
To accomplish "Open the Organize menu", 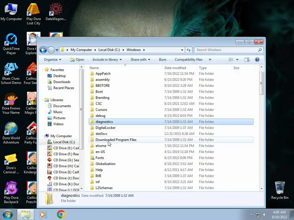I will click(x=53, y=60).
